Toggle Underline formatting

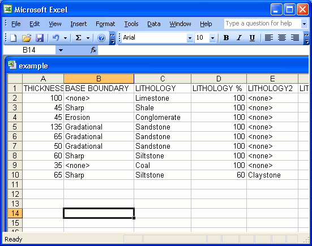252,37
